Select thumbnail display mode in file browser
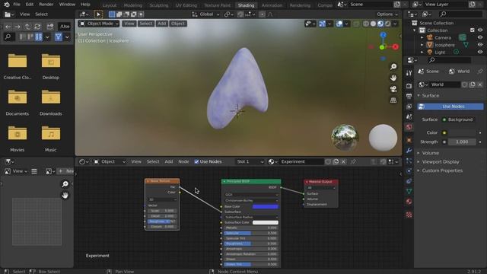Viewport: 487px width, 274px height. (39, 37)
